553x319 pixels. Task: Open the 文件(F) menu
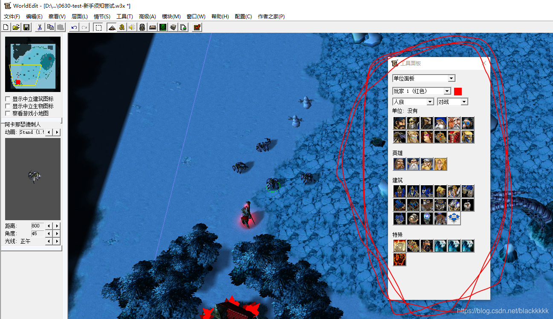[x=12, y=17]
